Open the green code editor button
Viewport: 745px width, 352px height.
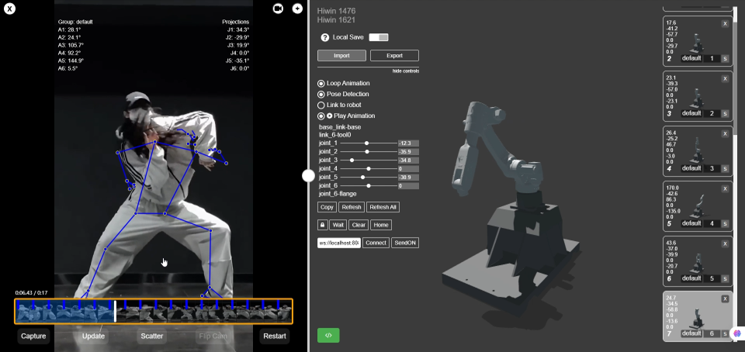coord(328,335)
